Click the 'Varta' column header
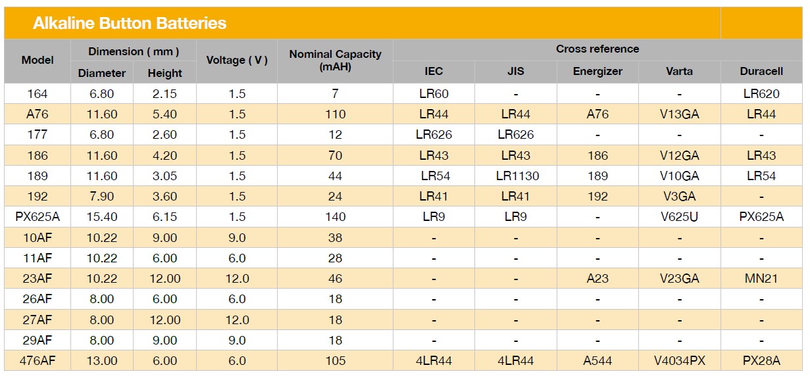The image size is (810, 382). point(679,72)
